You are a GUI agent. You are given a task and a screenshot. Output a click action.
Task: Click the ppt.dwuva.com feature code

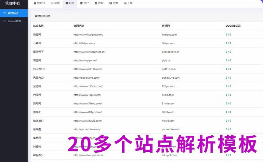[x=171, y=78]
